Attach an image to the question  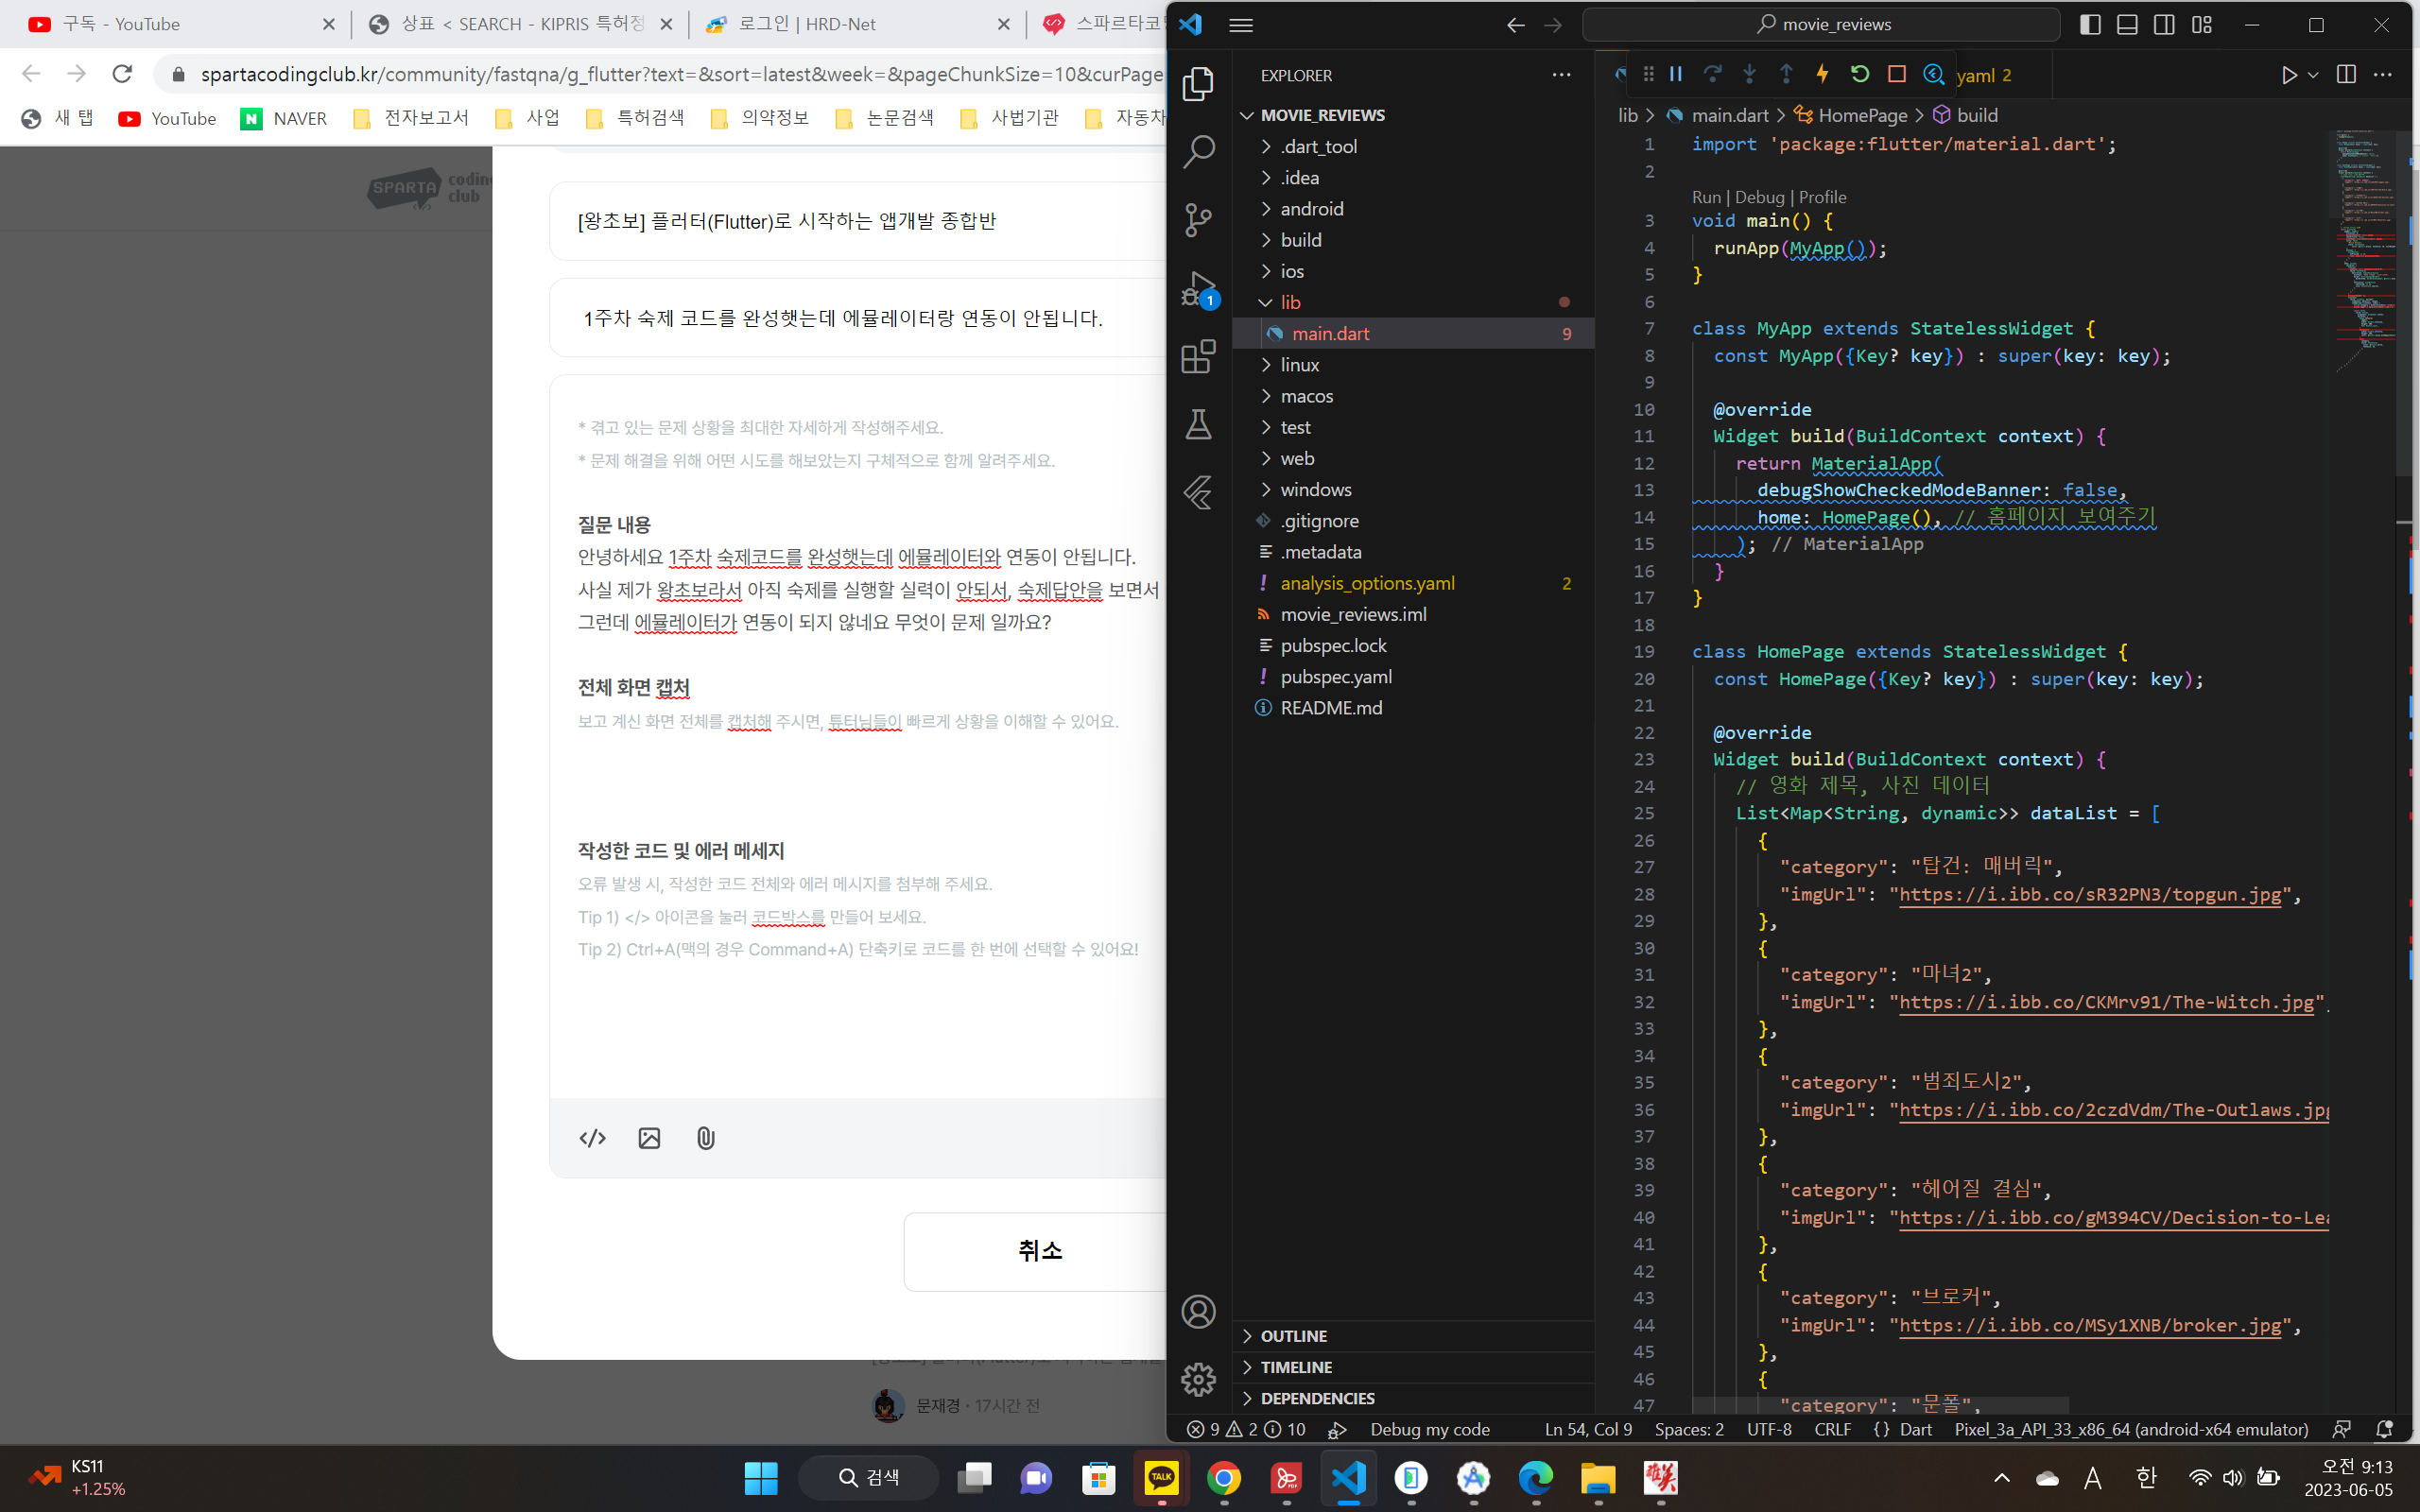tap(649, 1138)
